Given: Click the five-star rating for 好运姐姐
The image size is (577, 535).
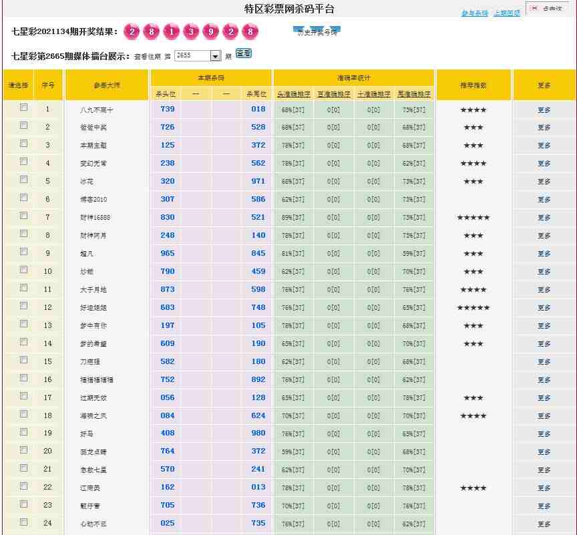Looking at the screenshot, I should click(473, 308).
